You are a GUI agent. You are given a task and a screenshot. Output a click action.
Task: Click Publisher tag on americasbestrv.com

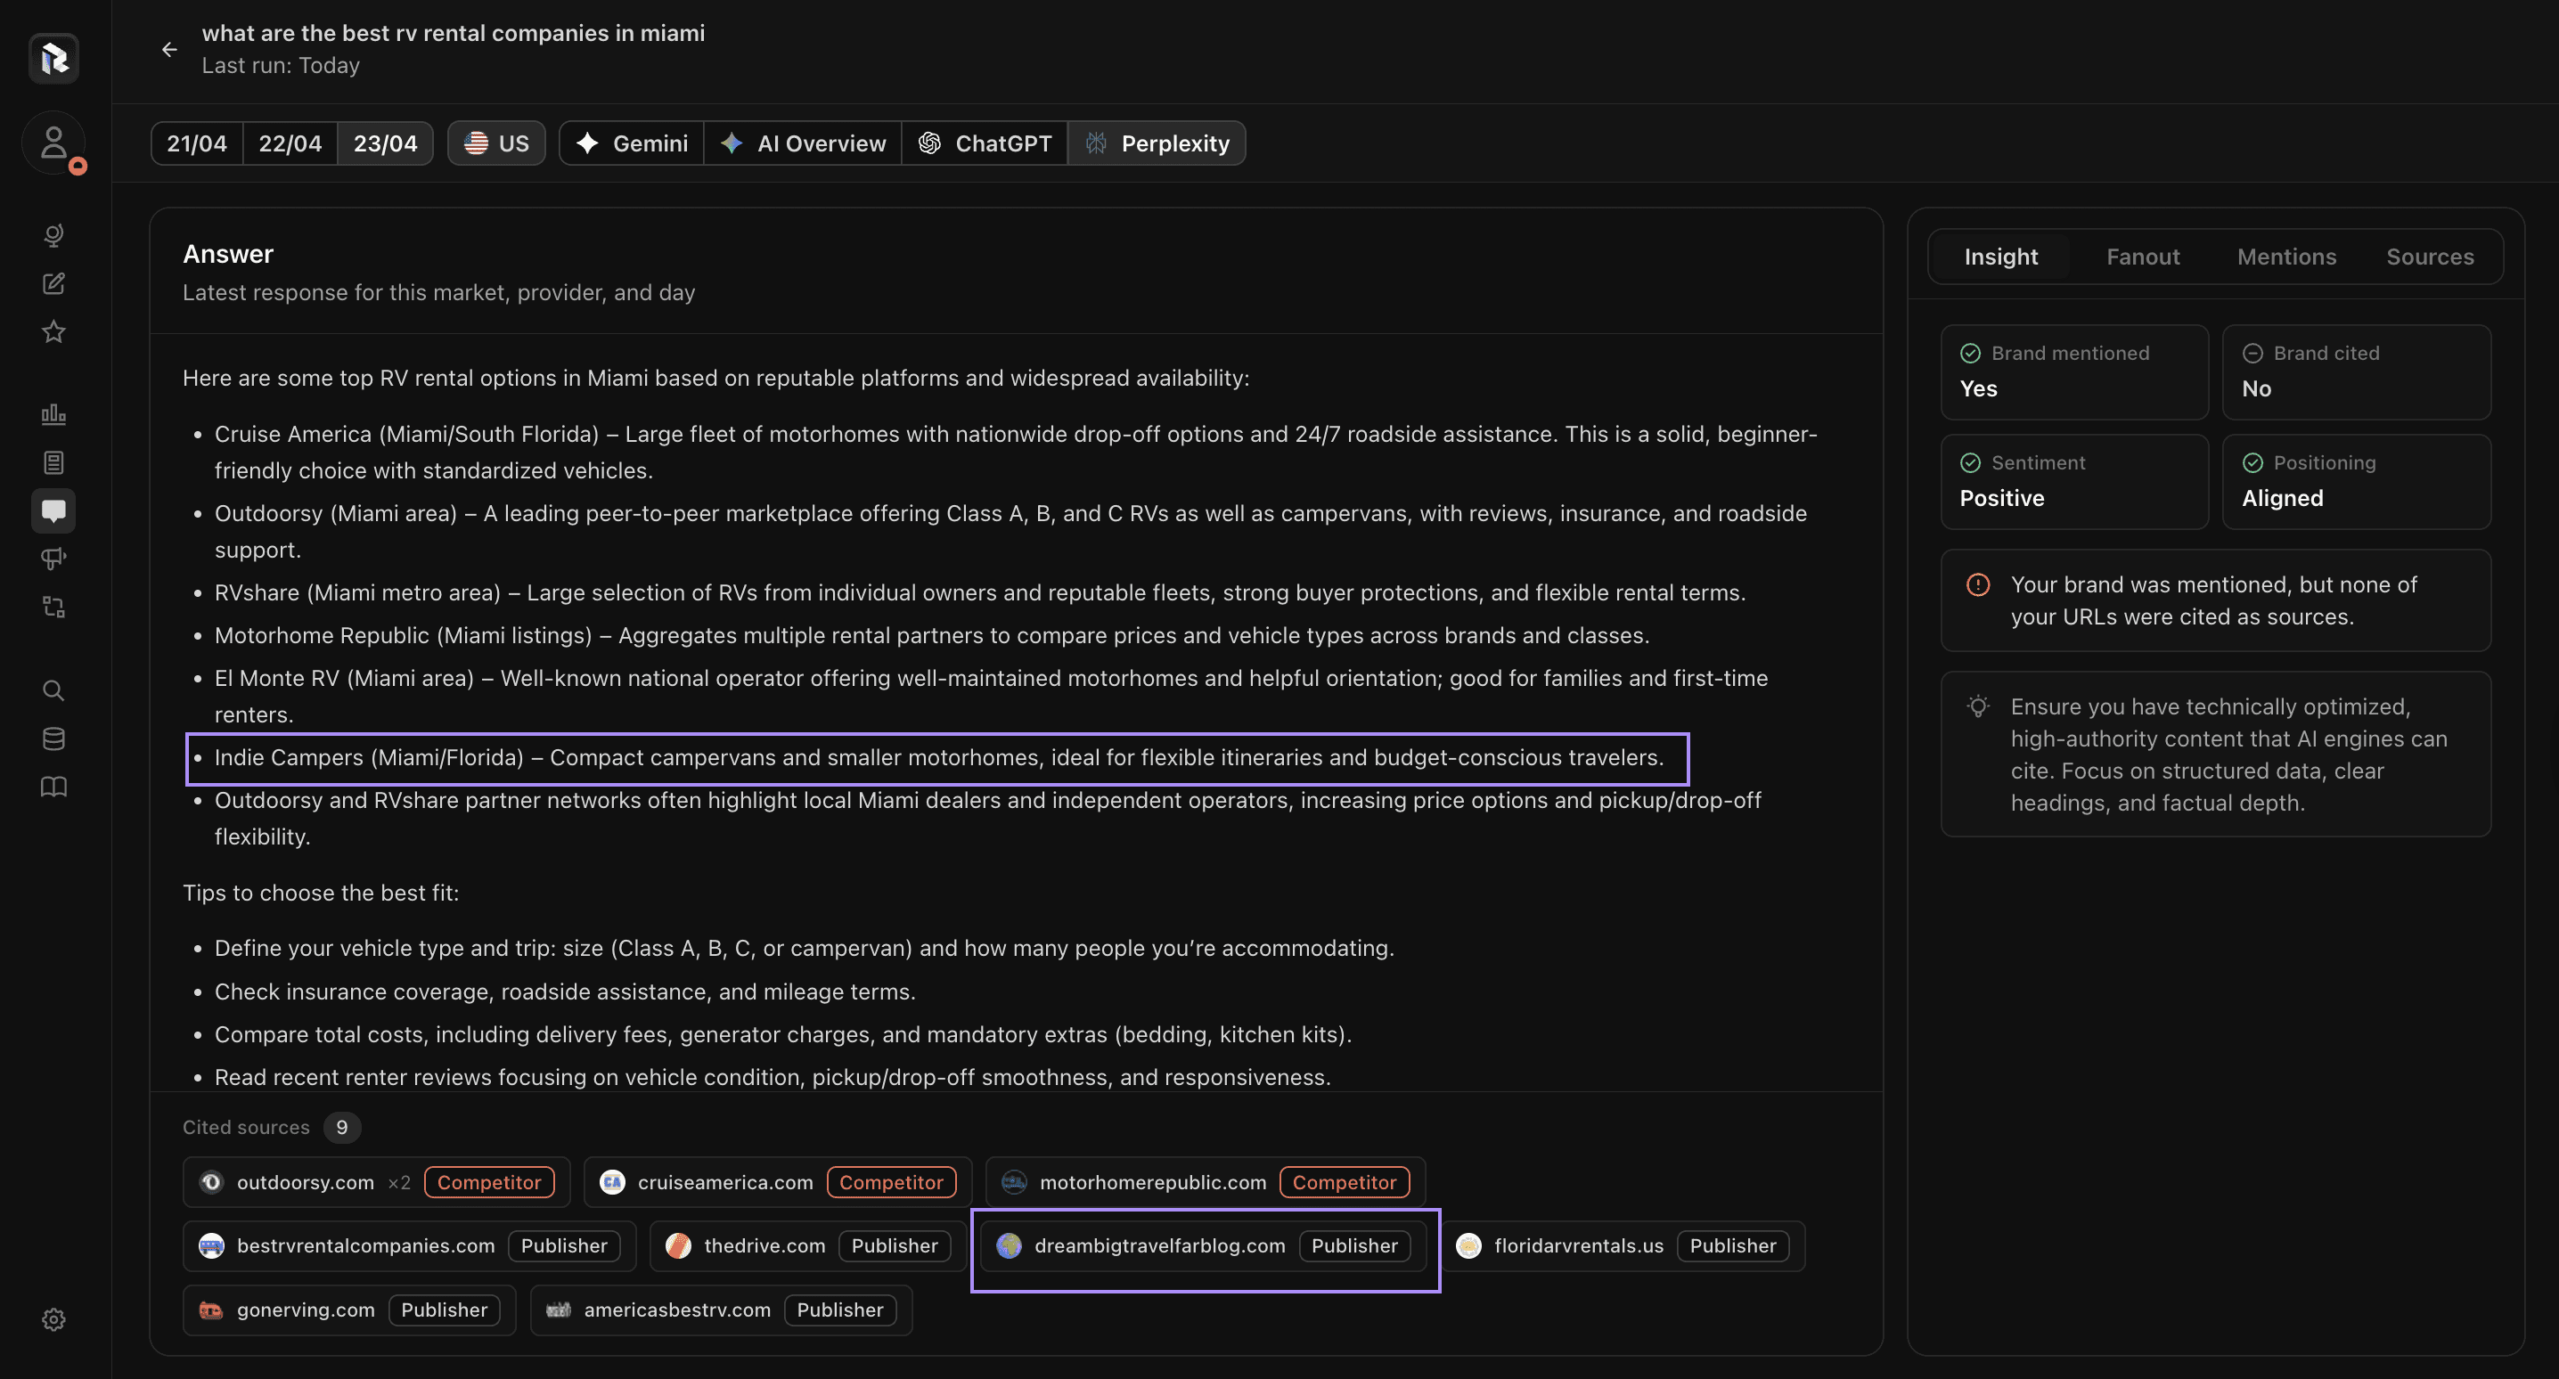pos(839,1310)
